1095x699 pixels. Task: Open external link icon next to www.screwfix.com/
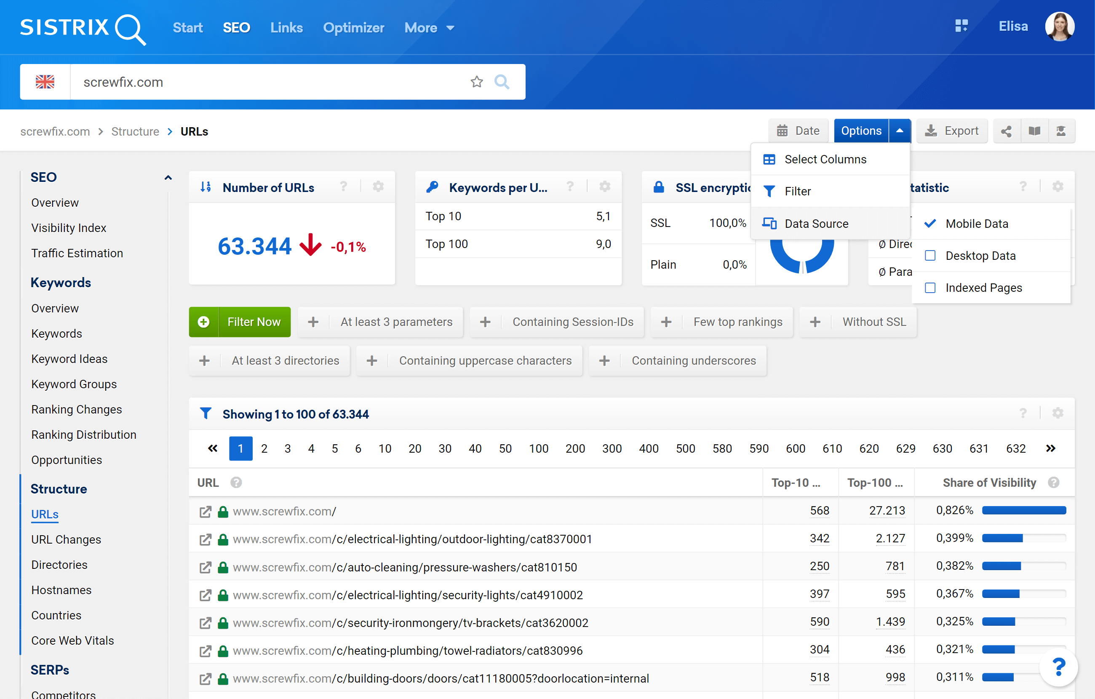click(x=206, y=511)
